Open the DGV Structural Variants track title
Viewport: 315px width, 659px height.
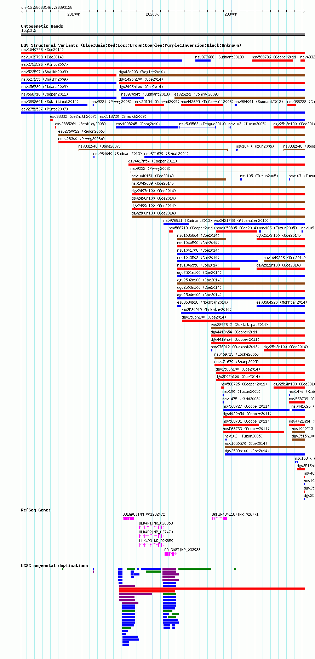coord(131,45)
